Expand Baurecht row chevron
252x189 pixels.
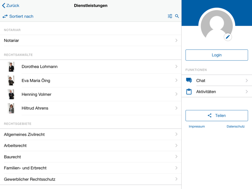[x=176, y=156]
